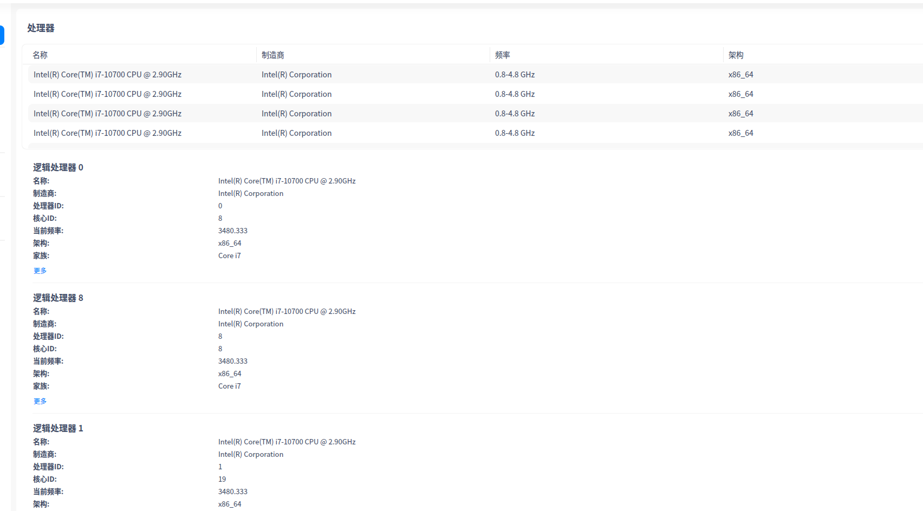Open 更多 link under 逻辑处理器 0
923x511 pixels.
click(x=40, y=271)
